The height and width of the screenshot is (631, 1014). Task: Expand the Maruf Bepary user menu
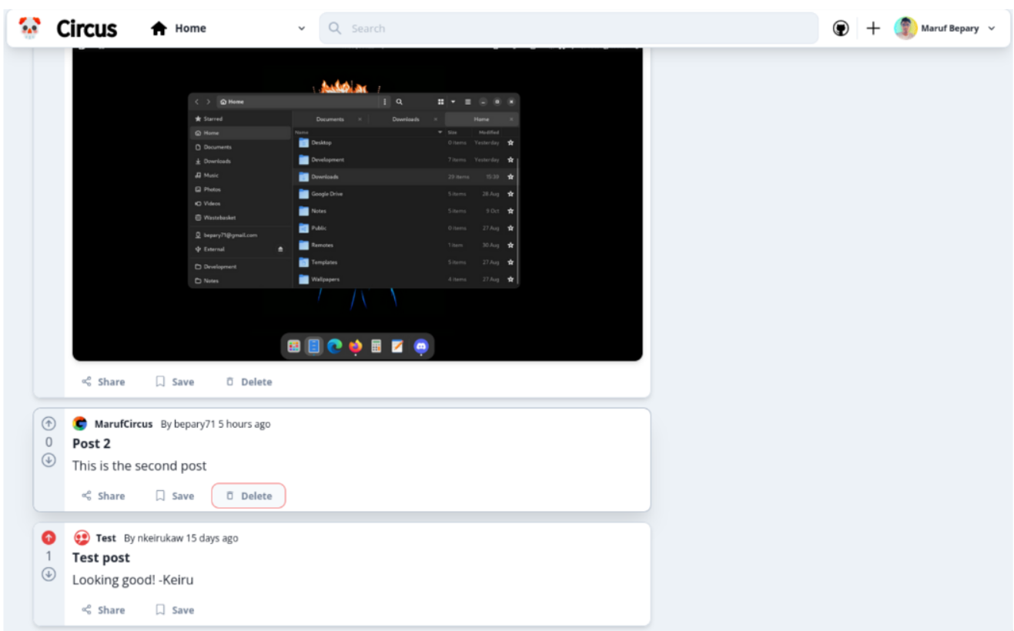[991, 28]
